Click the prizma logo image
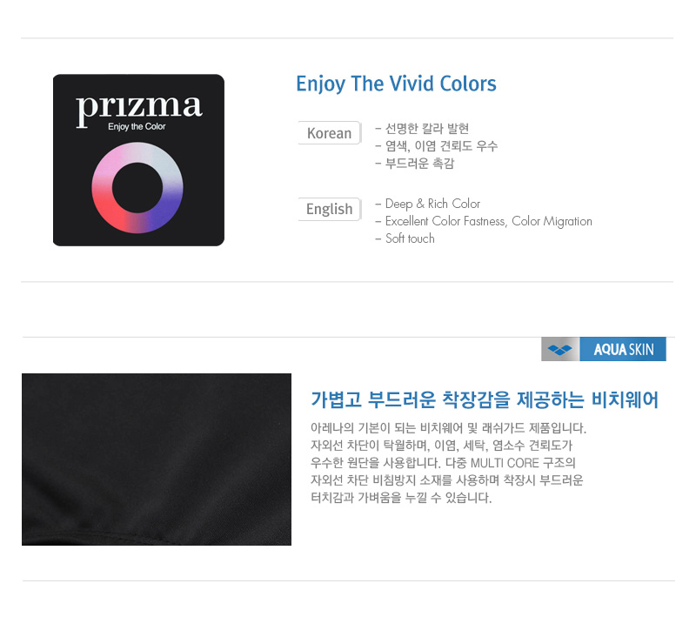696x644 pixels. click(x=138, y=160)
